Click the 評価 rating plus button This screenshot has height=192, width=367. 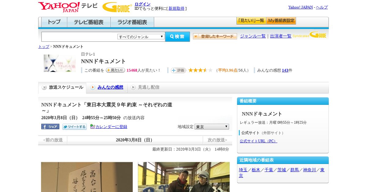click(178, 70)
